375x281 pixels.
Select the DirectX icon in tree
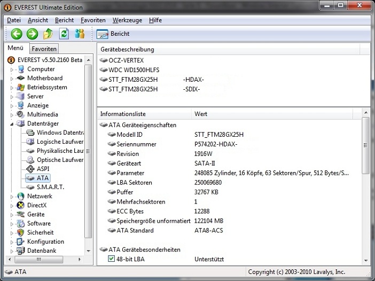click(21, 206)
